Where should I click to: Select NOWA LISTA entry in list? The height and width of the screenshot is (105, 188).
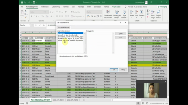click(x=70, y=33)
